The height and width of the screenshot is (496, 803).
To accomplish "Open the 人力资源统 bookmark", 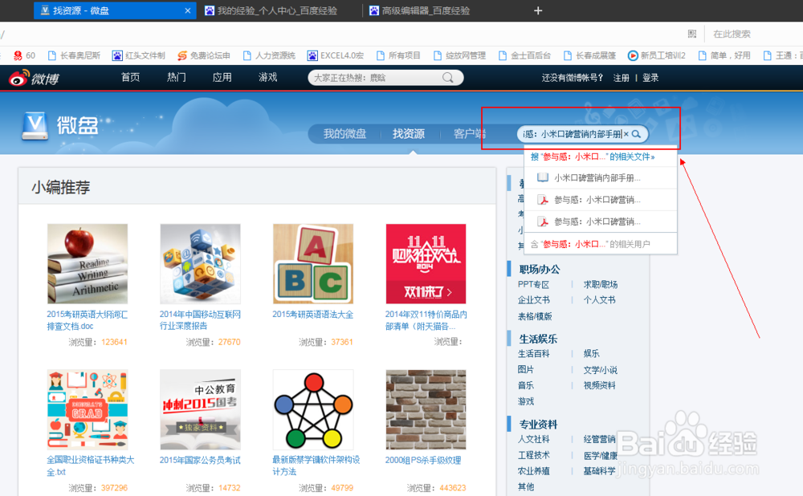I will pos(269,55).
